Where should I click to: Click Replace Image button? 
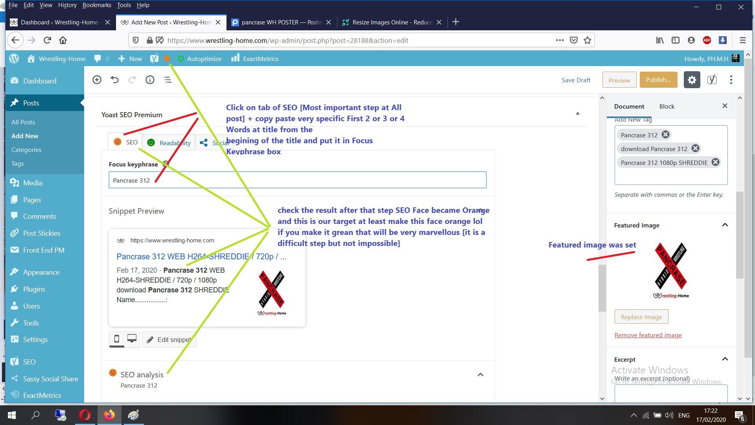(x=641, y=317)
